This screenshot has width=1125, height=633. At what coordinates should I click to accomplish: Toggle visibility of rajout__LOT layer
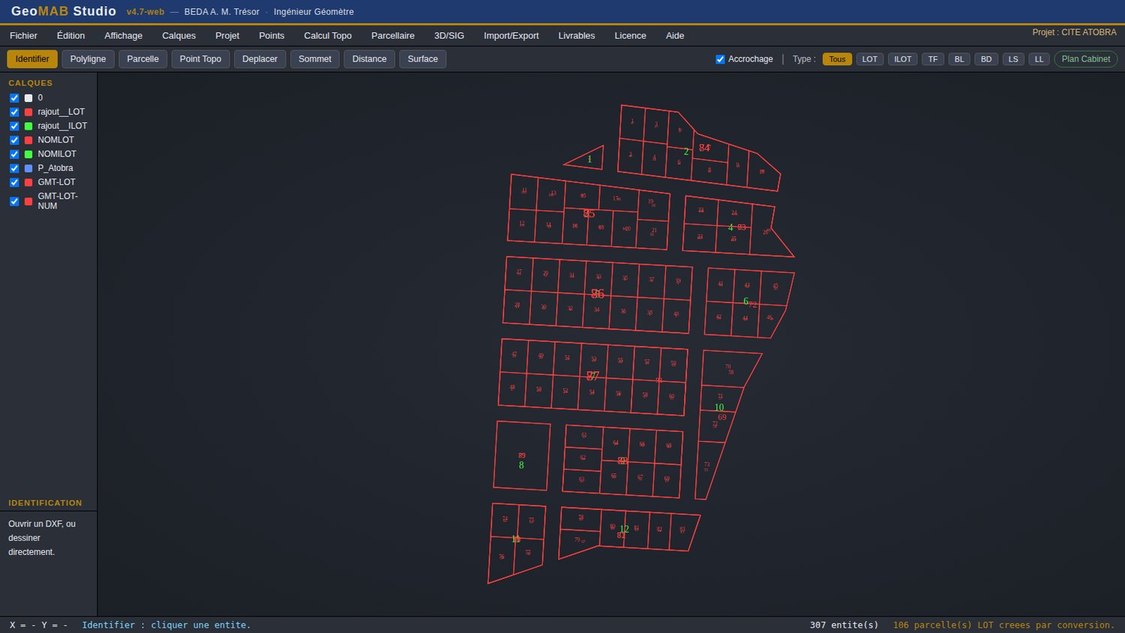pos(14,112)
